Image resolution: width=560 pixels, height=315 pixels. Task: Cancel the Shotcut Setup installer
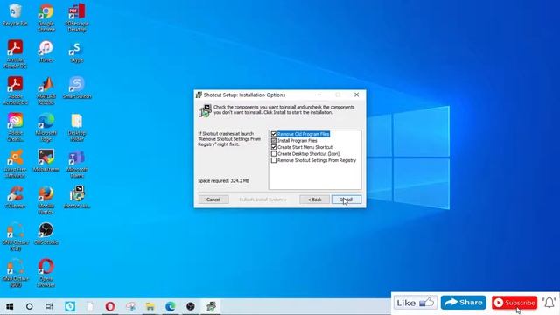[x=213, y=199]
